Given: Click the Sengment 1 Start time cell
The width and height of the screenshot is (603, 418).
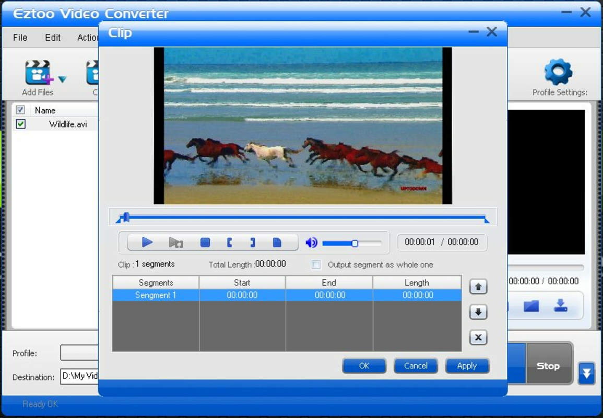Looking at the screenshot, I should (x=242, y=295).
